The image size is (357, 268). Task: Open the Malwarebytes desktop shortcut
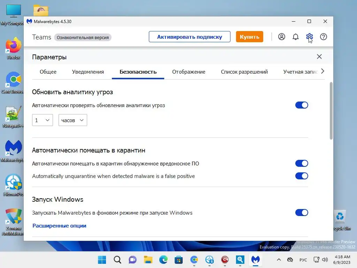click(x=13, y=151)
